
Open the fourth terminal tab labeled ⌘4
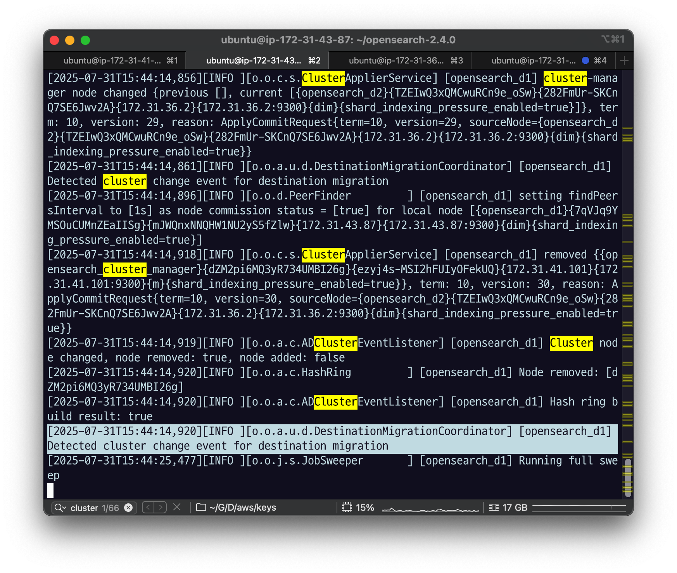pos(542,60)
